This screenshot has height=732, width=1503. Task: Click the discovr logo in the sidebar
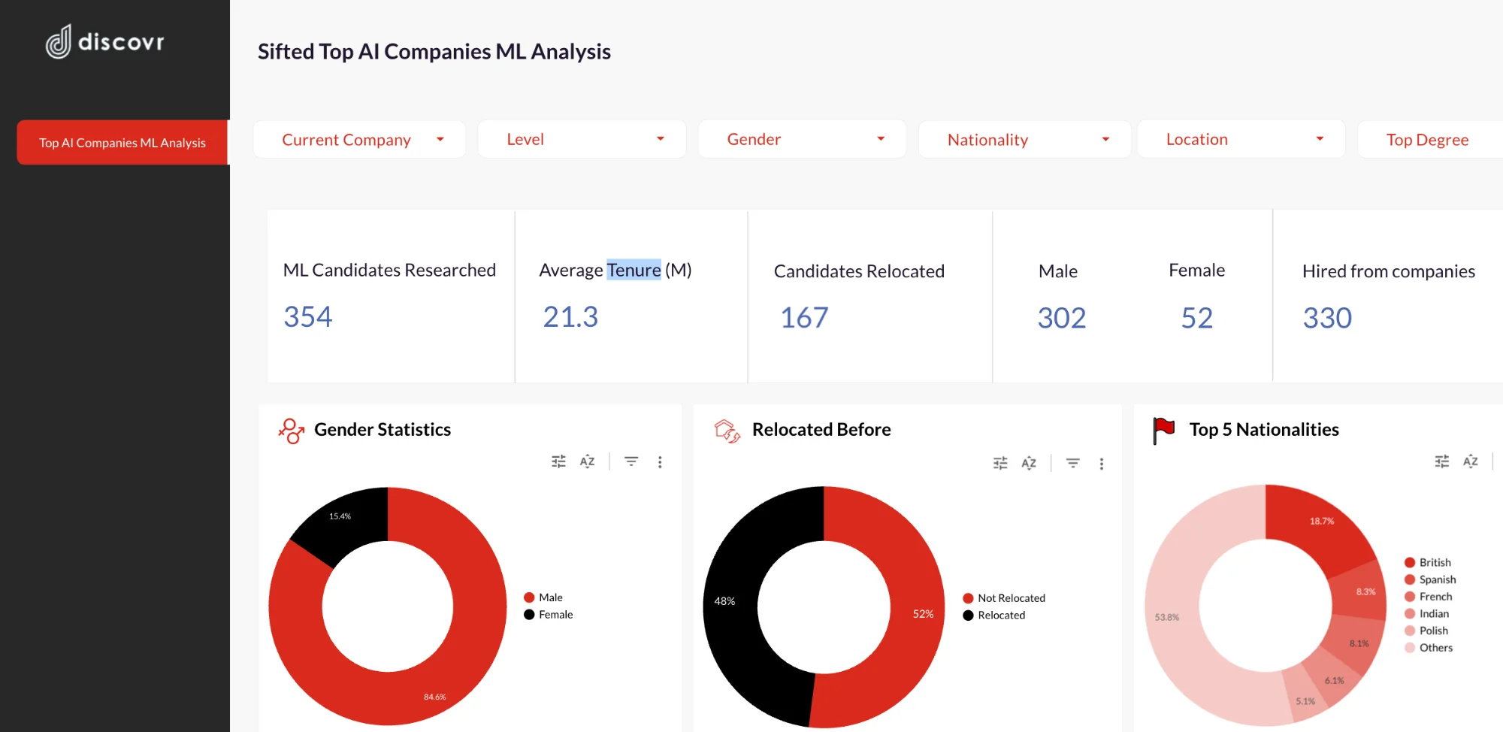pos(104,42)
